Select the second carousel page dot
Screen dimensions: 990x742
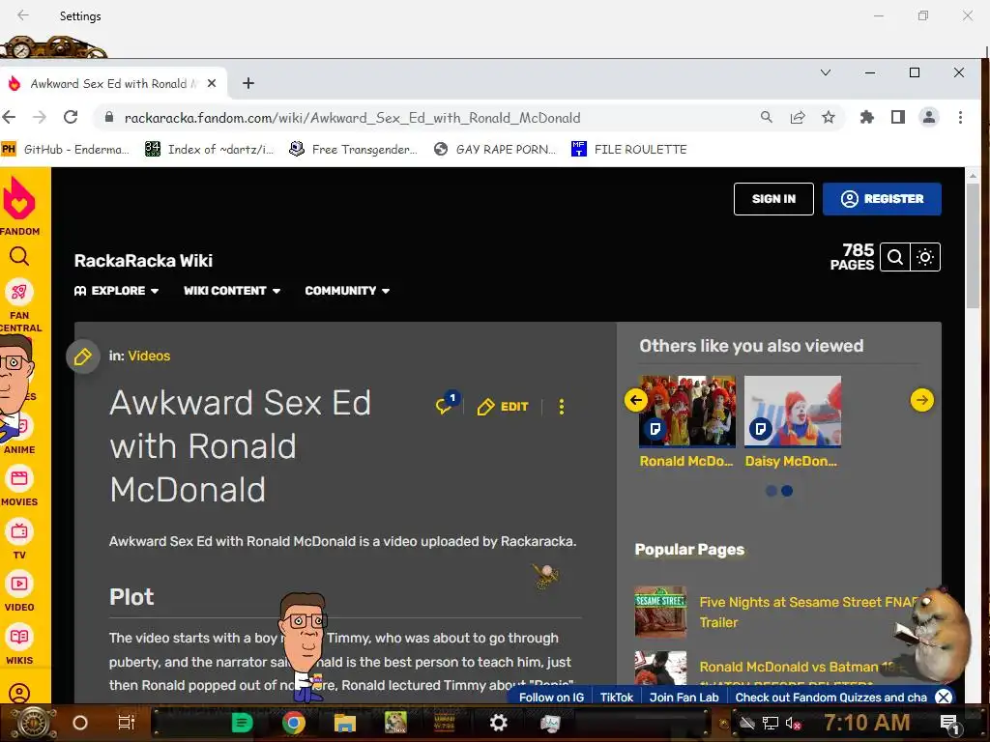[787, 491]
